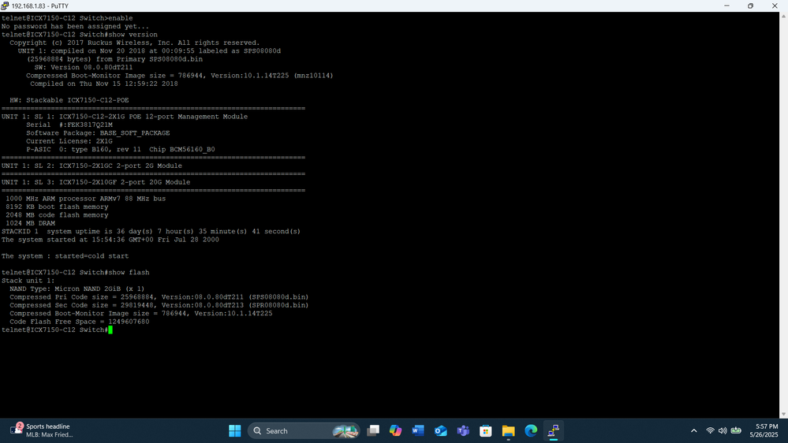Launch Copilot from the taskbar
This screenshot has height=443, width=788.
click(395, 431)
